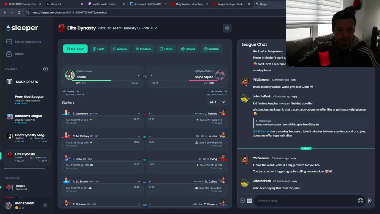380x214 pixels.
Task: Open the Trend tab
Action: 166,49
